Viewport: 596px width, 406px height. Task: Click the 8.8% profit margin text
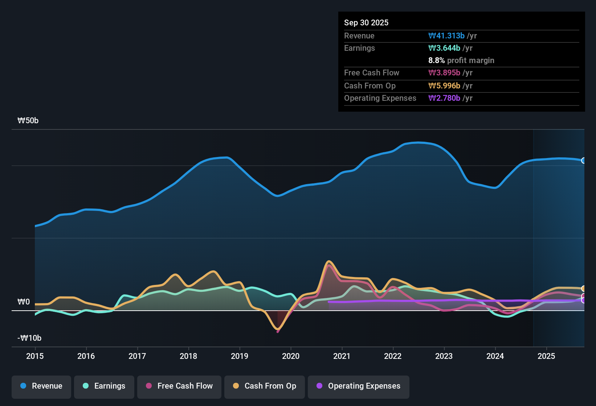[461, 61]
